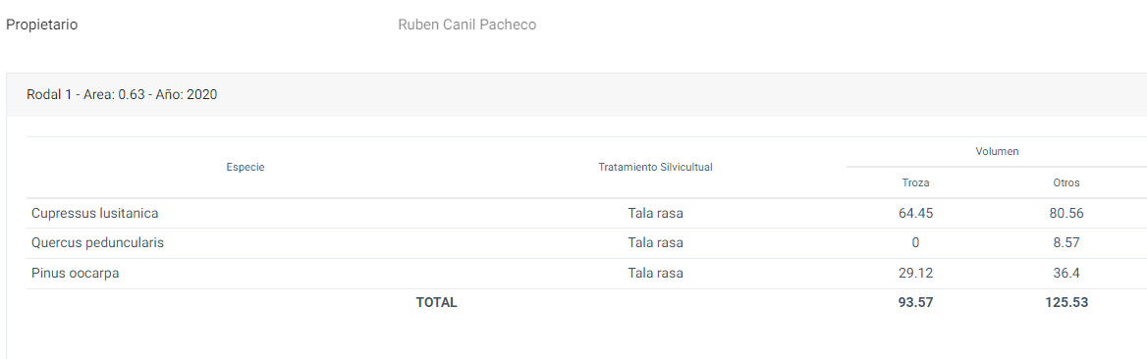Click Tala rasa for Cupressus lusitanica

click(x=655, y=214)
